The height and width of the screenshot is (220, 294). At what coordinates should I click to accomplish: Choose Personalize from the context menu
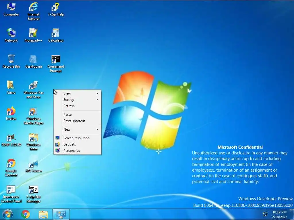coord(78,151)
